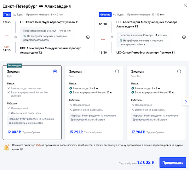Click the return flight airline logo
189x170 pixels.
point(103,39)
